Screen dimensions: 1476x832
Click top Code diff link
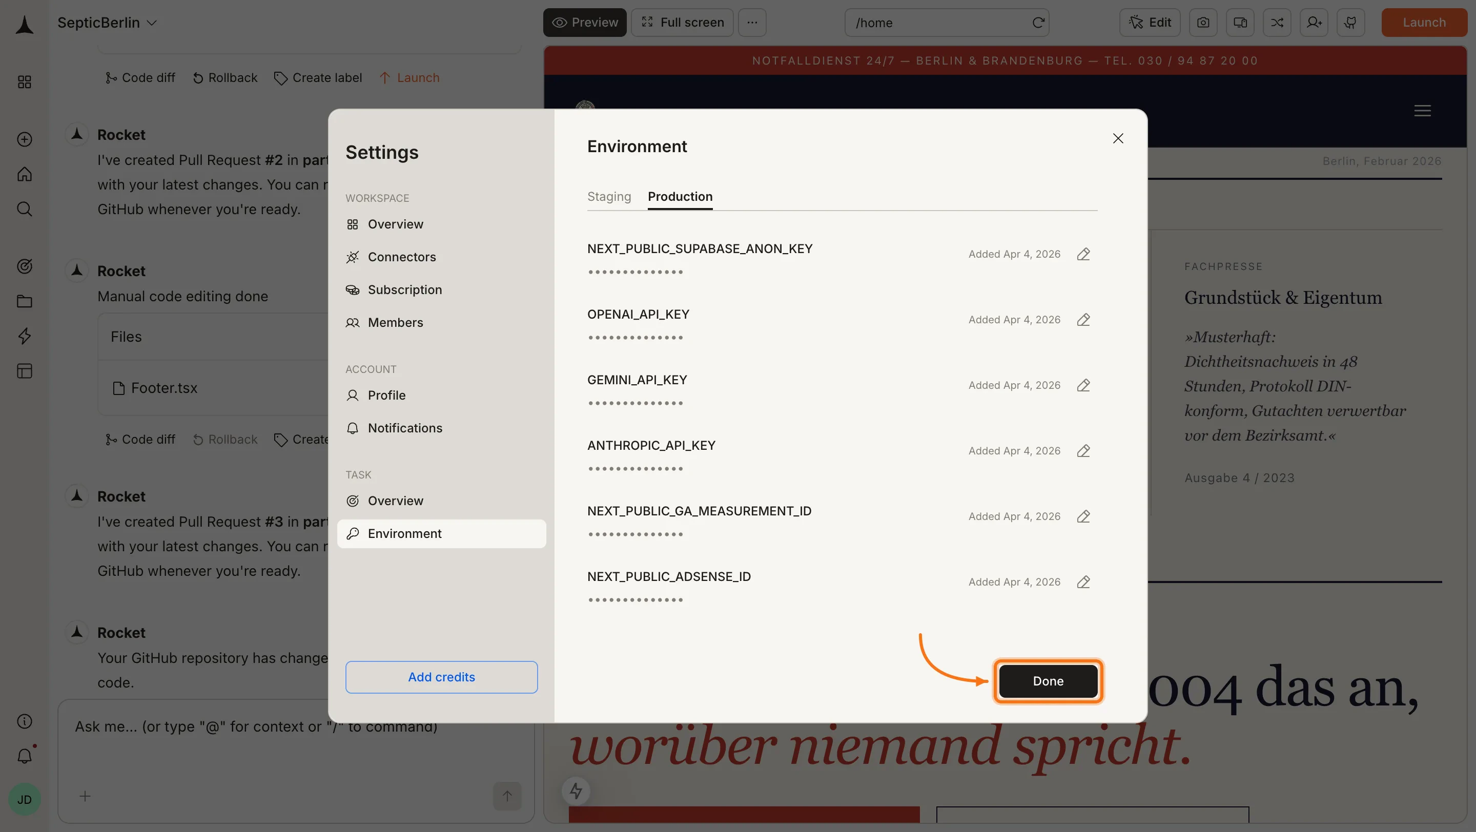click(x=140, y=77)
